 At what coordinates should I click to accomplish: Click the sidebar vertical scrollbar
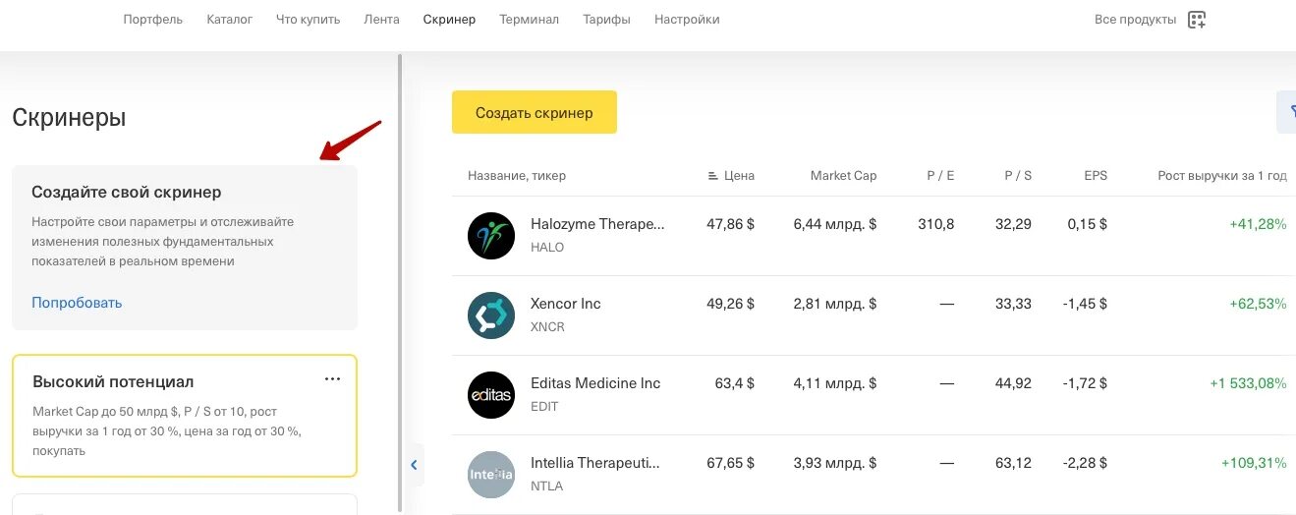point(400,285)
